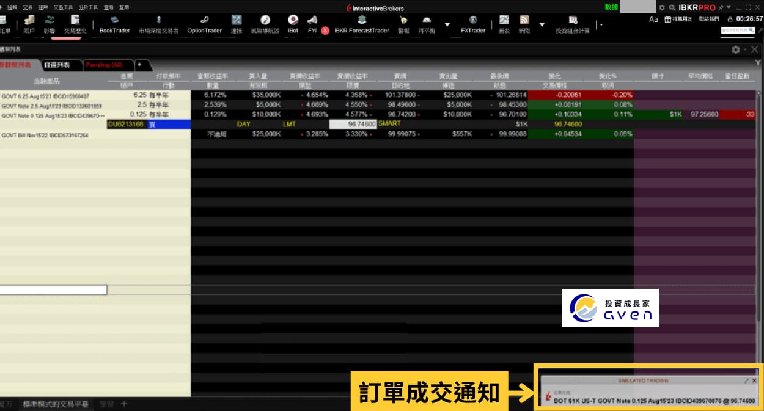Open IBKR ForecastTrader
The image size is (764, 411).
point(362,24)
